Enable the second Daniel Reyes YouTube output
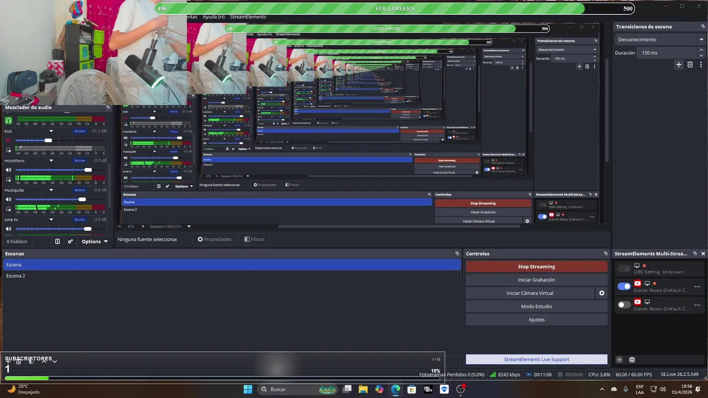Screen dimensions: 708x398 click(x=624, y=305)
